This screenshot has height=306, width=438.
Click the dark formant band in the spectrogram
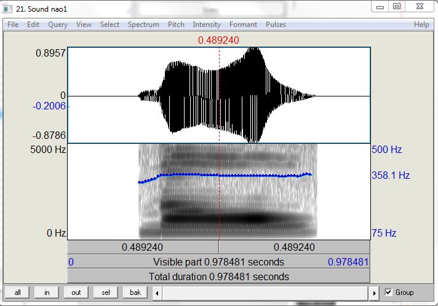[x=237, y=218]
